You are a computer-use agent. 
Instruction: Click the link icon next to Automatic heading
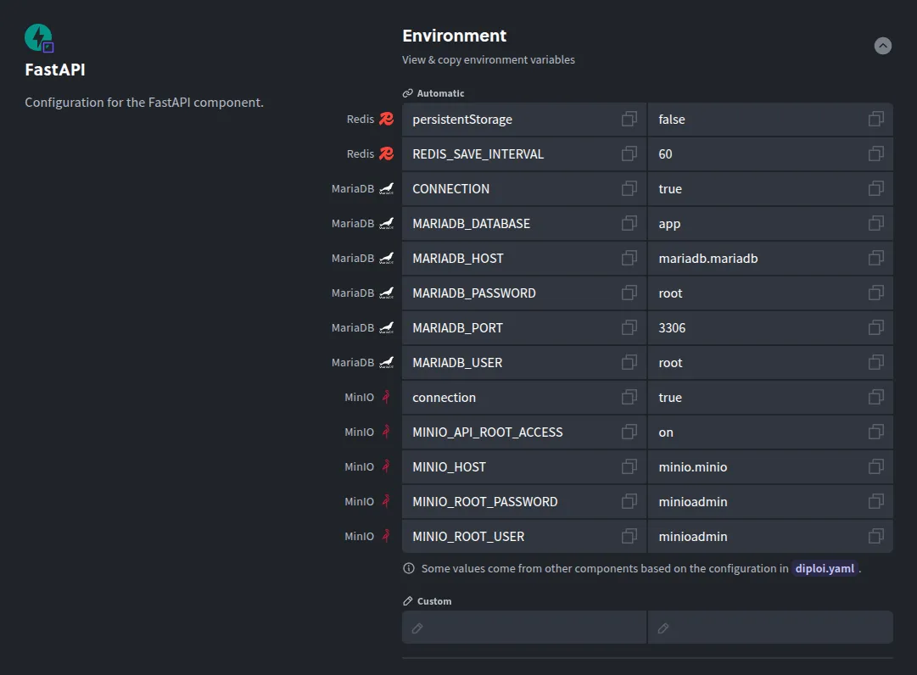(x=405, y=92)
